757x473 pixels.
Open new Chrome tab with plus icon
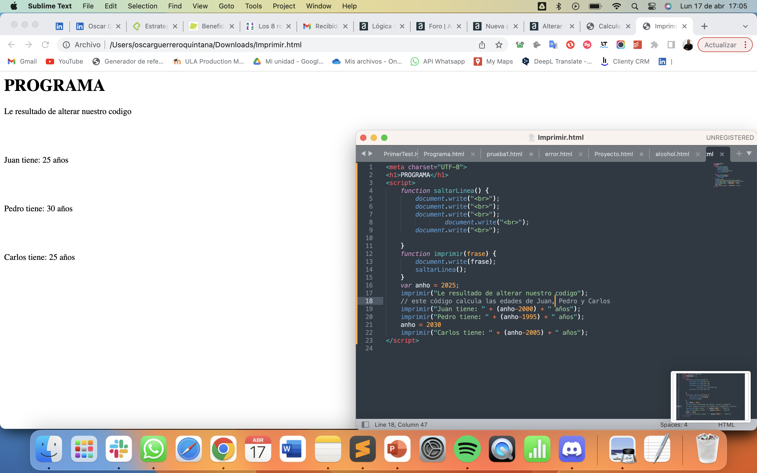[x=704, y=26]
